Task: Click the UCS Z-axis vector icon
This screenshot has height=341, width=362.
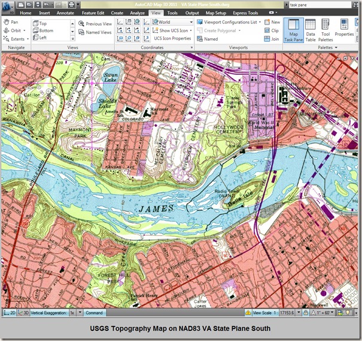Action: coord(147,31)
